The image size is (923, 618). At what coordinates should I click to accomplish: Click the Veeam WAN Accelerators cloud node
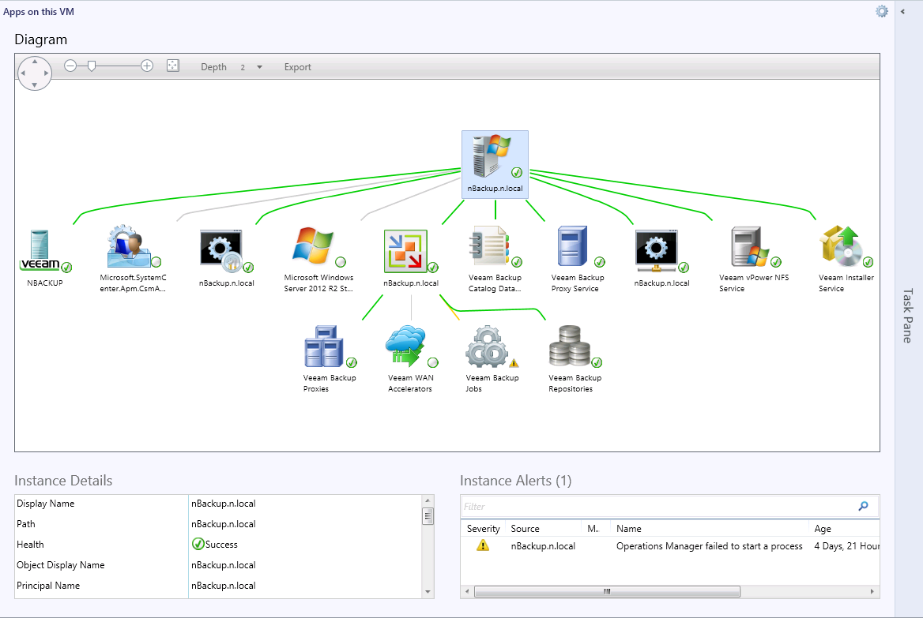(411, 358)
